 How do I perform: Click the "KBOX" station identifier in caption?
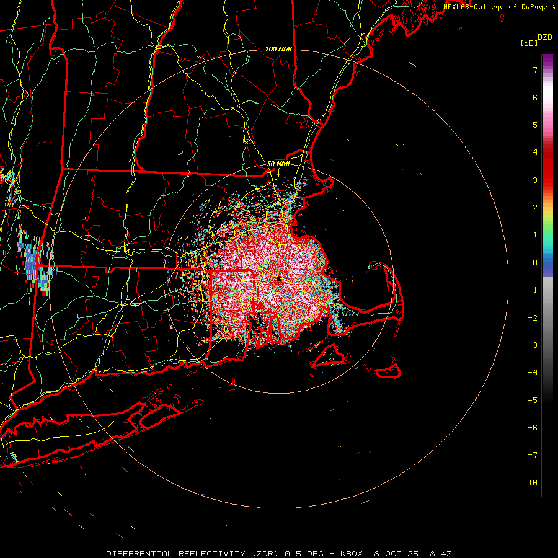pos(353,554)
